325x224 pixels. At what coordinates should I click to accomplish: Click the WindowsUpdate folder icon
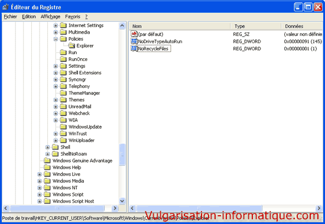click(63, 127)
